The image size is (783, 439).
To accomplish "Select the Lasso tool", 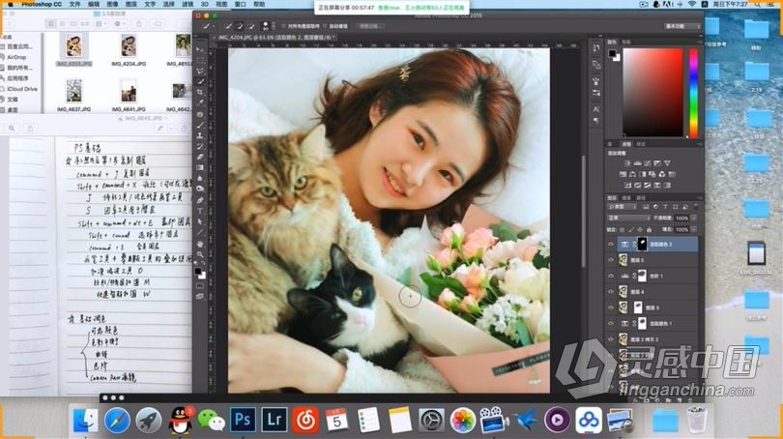I will tap(200, 71).
